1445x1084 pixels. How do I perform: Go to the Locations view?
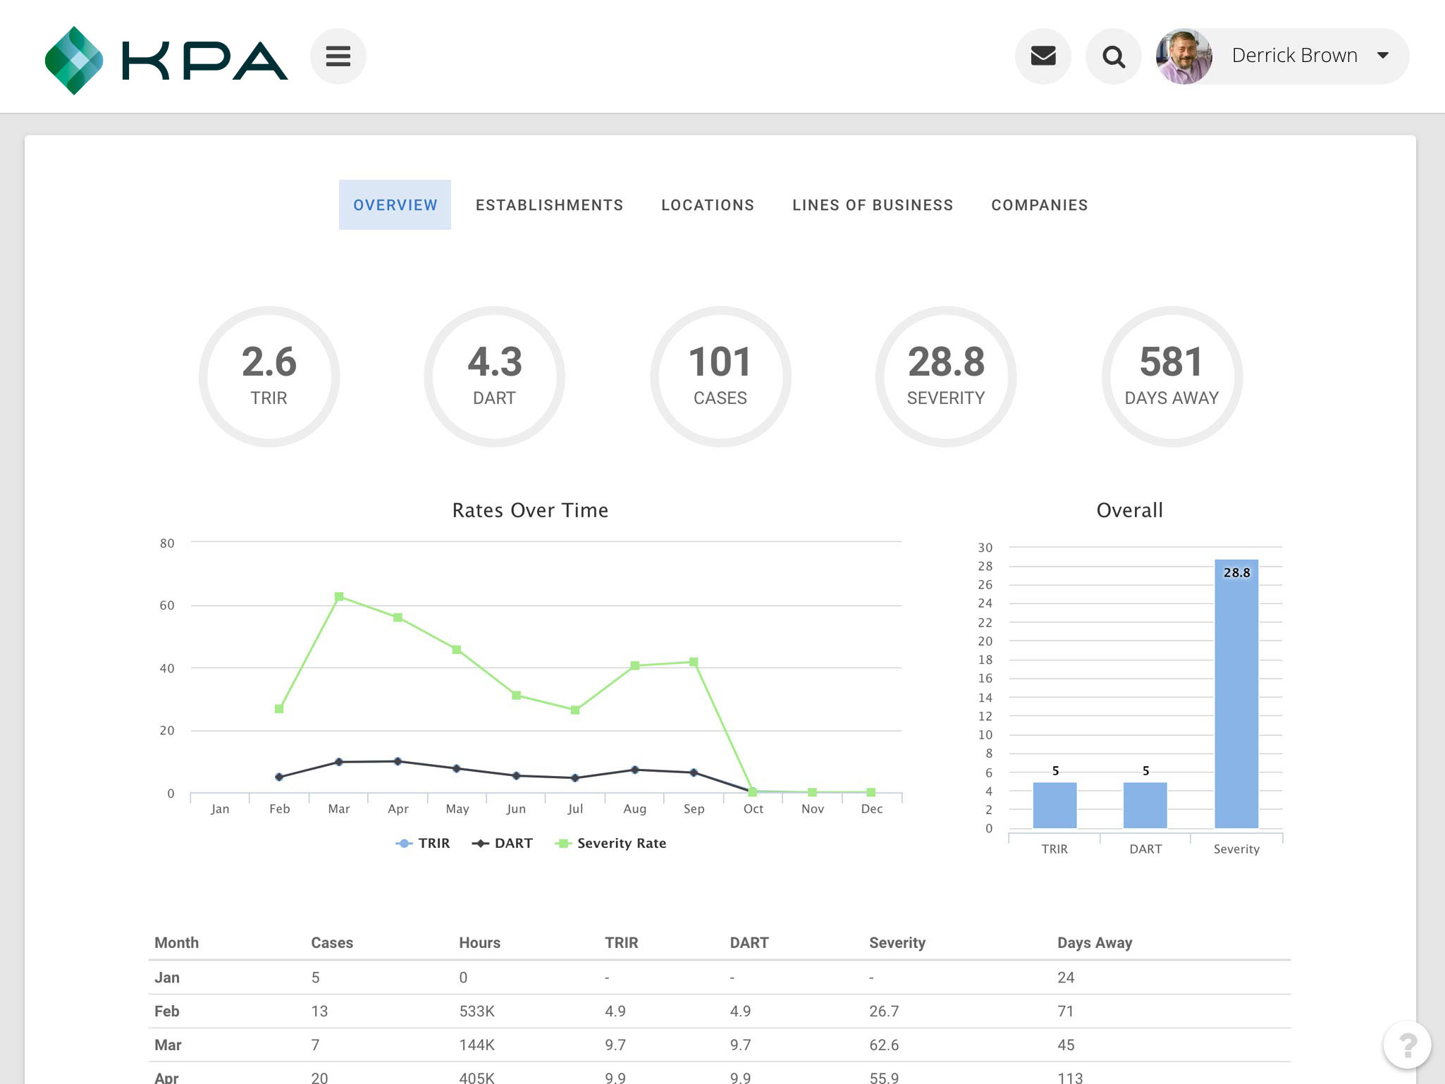(707, 205)
